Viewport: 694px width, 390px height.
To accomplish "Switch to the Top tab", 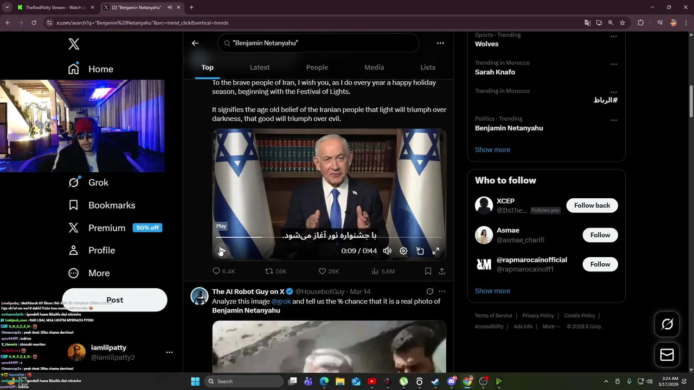I will (x=207, y=67).
